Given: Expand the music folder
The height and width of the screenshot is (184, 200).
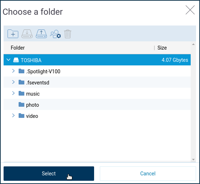Looking at the screenshot, I should 13,93.
